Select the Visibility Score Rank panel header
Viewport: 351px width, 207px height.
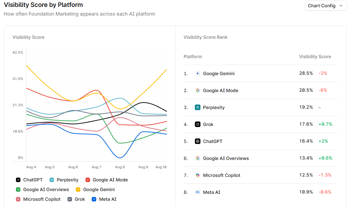click(x=206, y=37)
